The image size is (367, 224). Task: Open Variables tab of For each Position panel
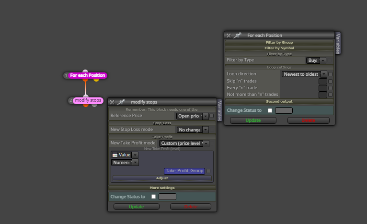click(x=338, y=43)
